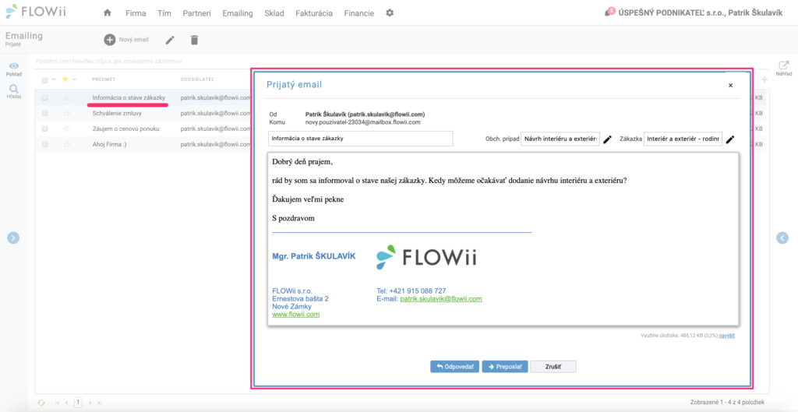Screen dimensions: 798x412
Task: Open the notifications bell with badge
Action: click(x=608, y=12)
